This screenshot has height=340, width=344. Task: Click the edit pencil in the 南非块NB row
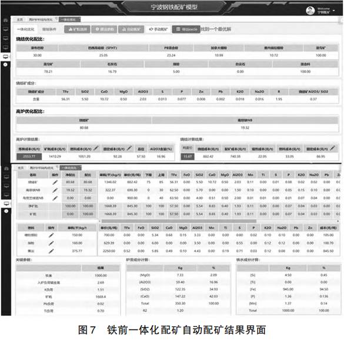(x=55, y=190)
